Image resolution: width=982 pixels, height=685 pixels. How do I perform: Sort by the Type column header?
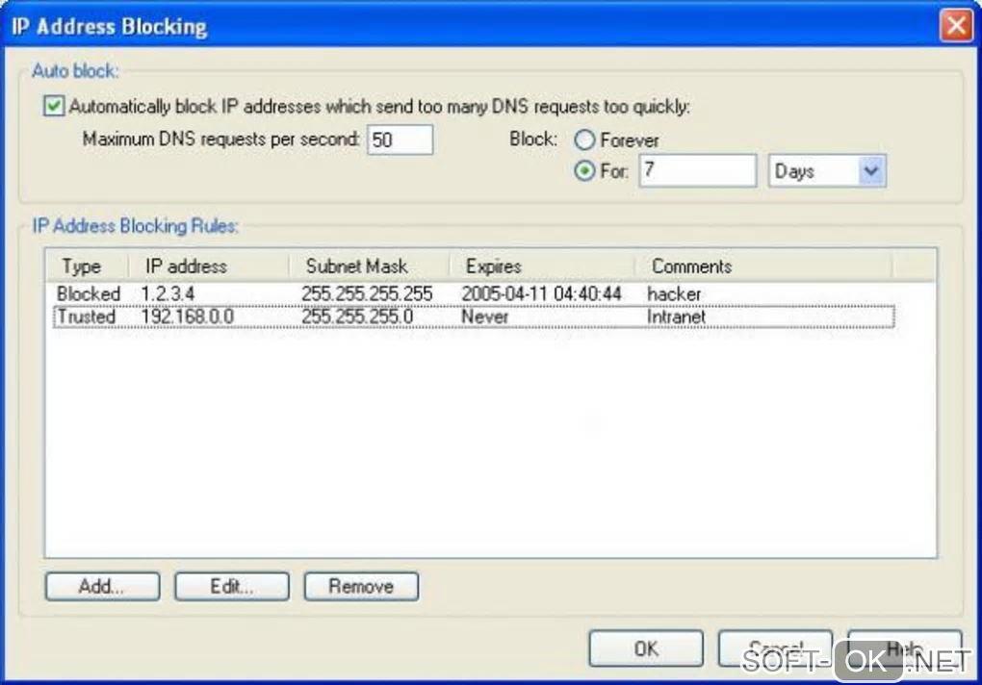coord(88,266)
